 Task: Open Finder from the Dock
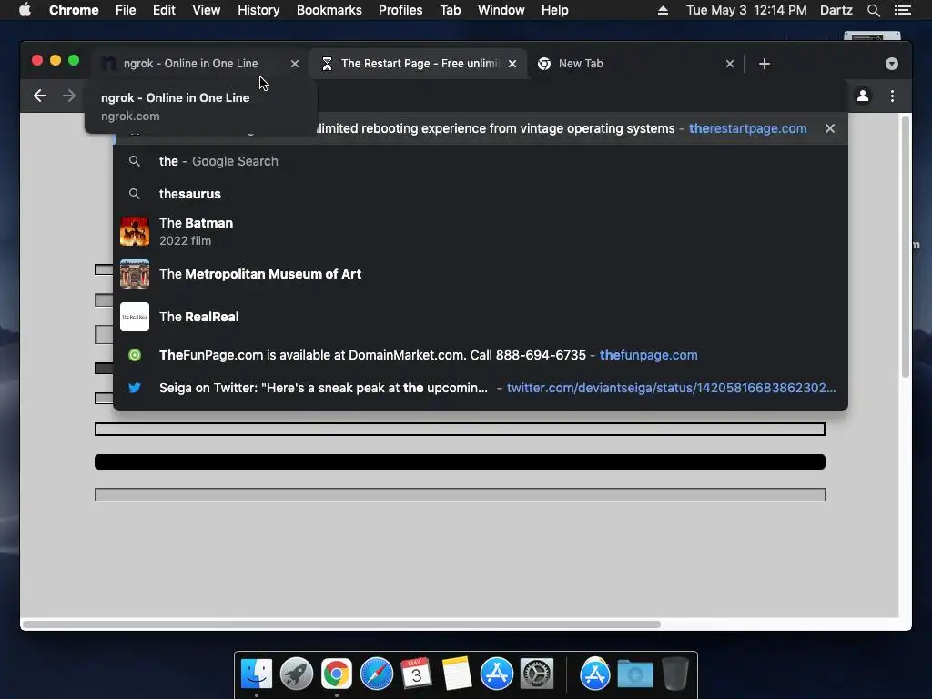tap(257, 674)
